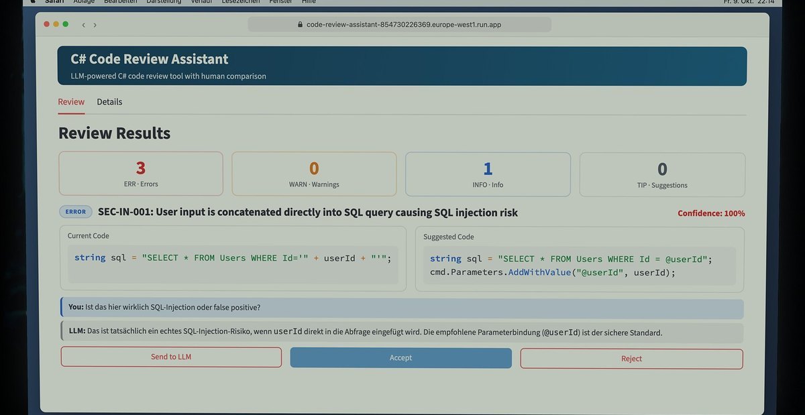
Task: Switch to the Review tab
Action: (71, 102)
